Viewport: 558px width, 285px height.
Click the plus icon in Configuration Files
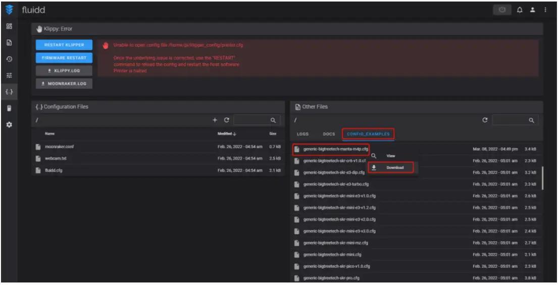(215, 120)
